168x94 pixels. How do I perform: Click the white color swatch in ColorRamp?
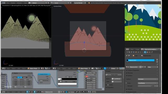click(67, 84)
